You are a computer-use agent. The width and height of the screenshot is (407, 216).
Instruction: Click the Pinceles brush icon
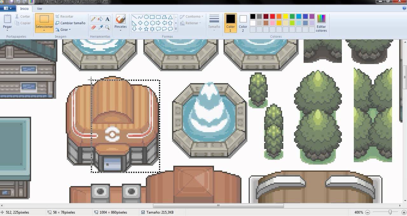(121, 19)
